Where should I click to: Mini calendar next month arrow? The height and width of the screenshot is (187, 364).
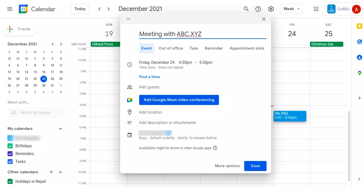point(61,44)
